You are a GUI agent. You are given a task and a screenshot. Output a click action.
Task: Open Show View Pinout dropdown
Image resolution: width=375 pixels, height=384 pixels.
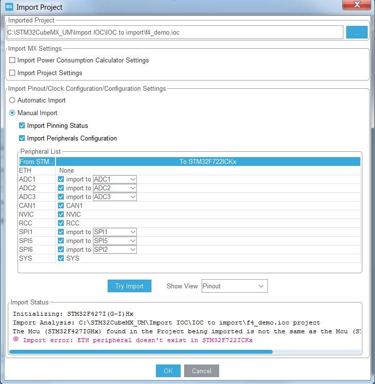click(x=234, y=286)
